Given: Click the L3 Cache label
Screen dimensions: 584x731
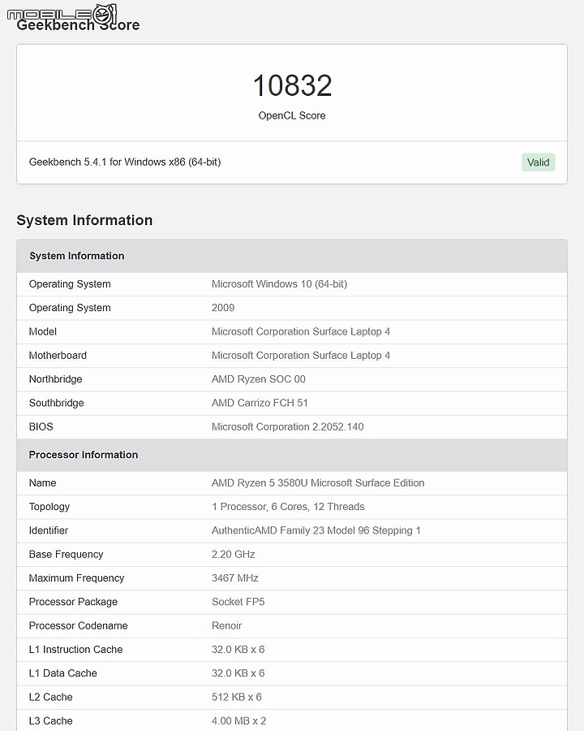Looking at the screenshot, I should 51,720.
